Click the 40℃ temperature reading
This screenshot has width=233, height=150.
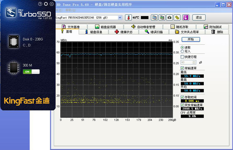tap(136, 18)
